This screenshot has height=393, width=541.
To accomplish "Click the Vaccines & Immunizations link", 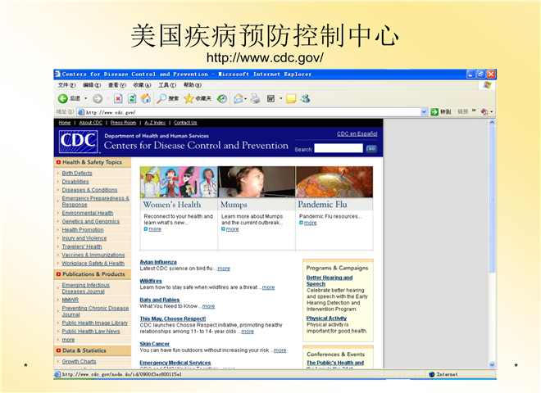I will tap(93, 255).
